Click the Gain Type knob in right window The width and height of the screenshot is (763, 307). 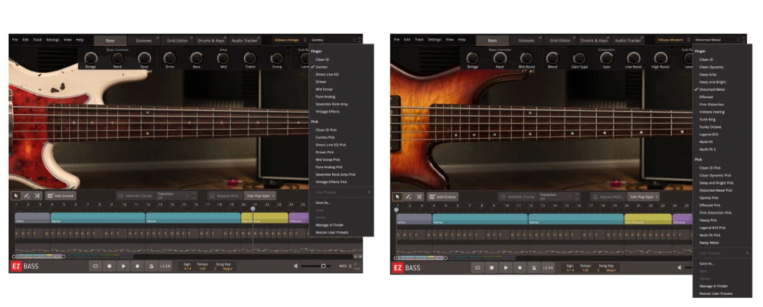579,58
